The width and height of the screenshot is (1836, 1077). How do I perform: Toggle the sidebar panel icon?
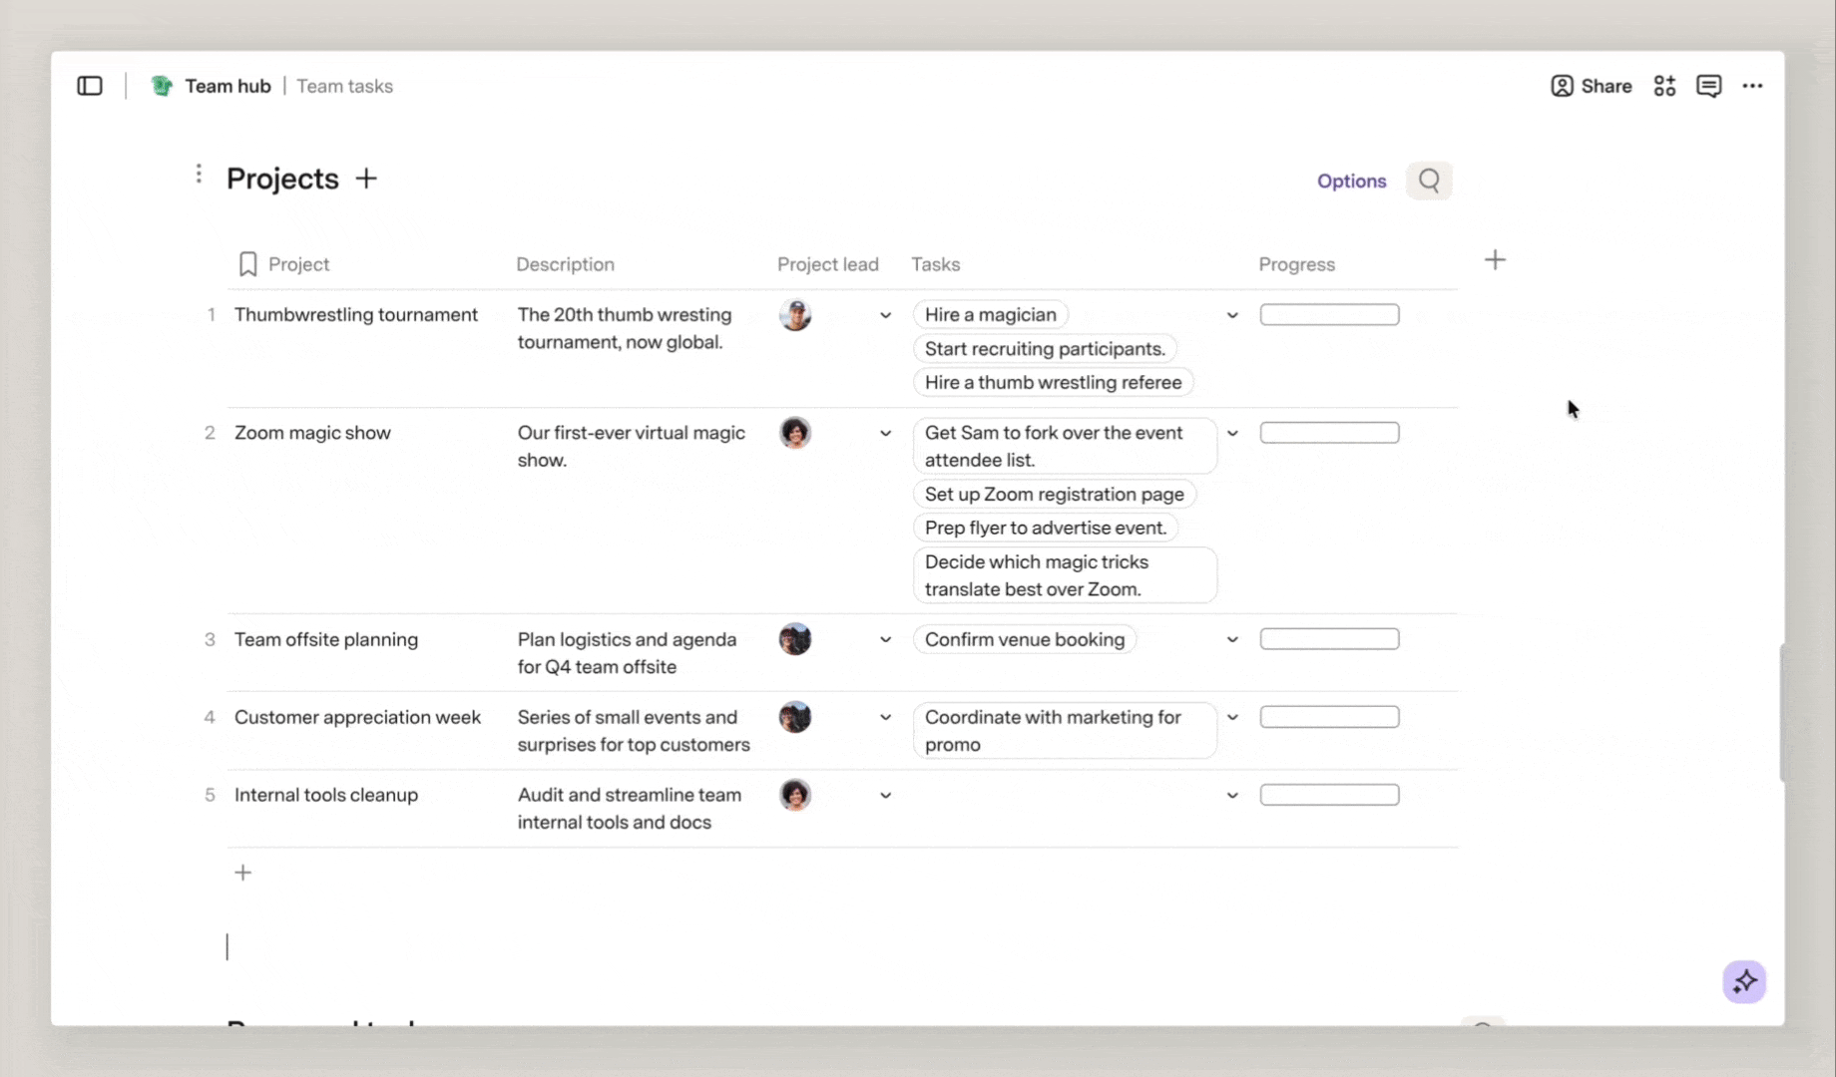click(90, 86)
